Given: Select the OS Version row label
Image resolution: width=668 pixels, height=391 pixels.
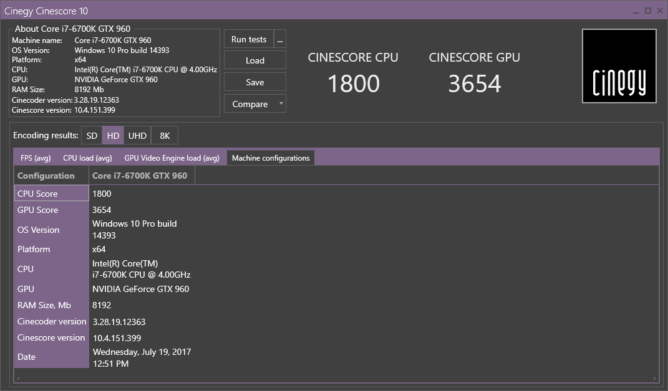Looking at the screenshot, I should coord(51,230).
